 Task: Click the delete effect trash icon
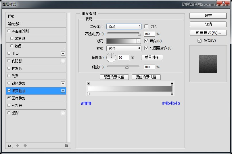click(x=66, y=146)
